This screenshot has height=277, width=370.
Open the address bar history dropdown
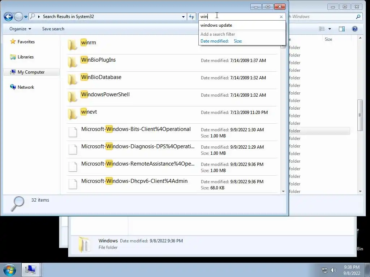tap(183, 17)
